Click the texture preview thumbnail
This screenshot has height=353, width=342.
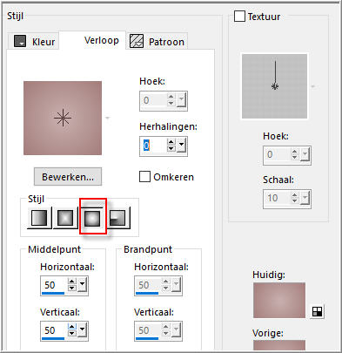275,86
